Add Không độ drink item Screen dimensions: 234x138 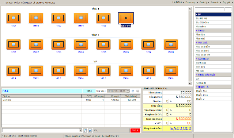point(213,83)
